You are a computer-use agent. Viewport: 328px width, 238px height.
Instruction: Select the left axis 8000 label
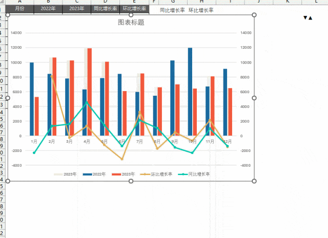[17, 77]
